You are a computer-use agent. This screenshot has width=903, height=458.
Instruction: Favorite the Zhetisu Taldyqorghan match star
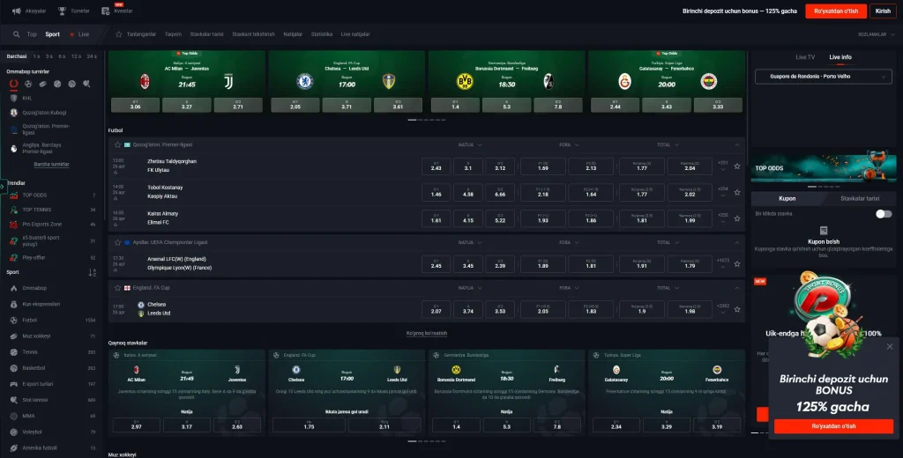coord(737,166)
